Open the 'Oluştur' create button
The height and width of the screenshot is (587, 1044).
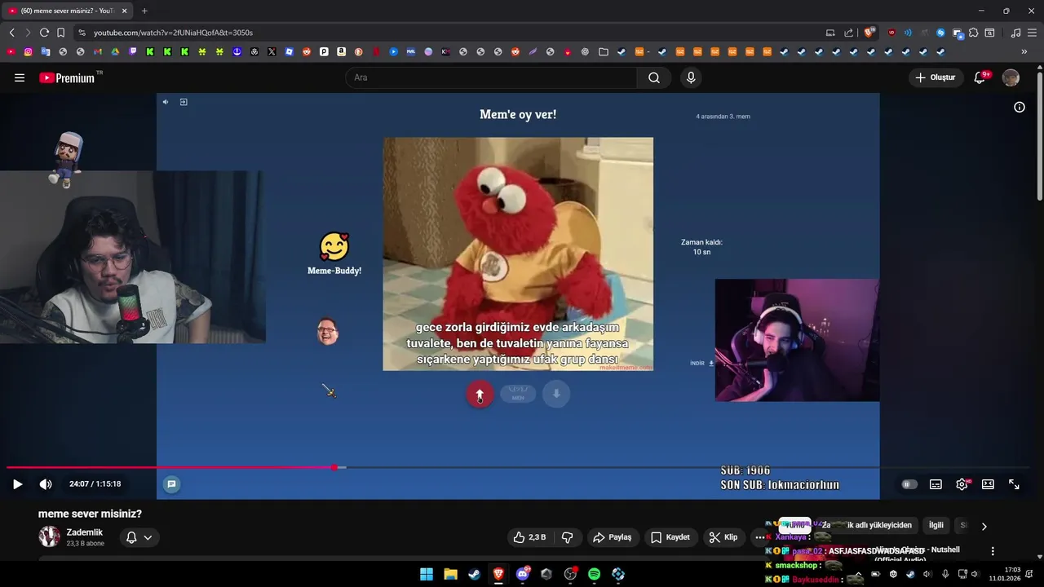(x=936, y=77)
